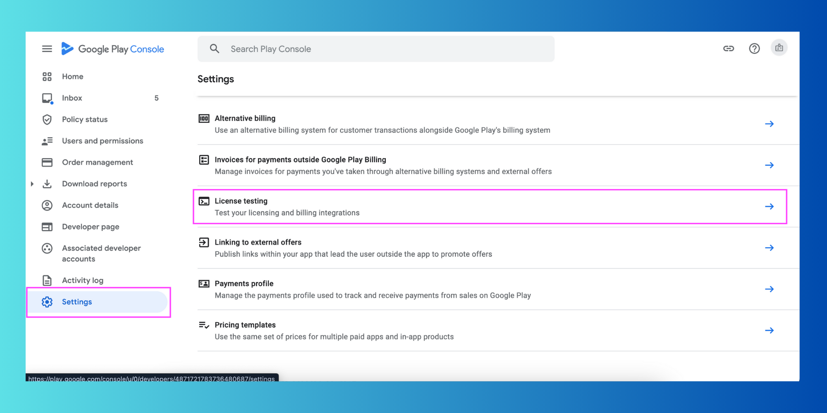
Task: Click the Search Play Console field
Action: pyautogui.click(x=376, y=49)
